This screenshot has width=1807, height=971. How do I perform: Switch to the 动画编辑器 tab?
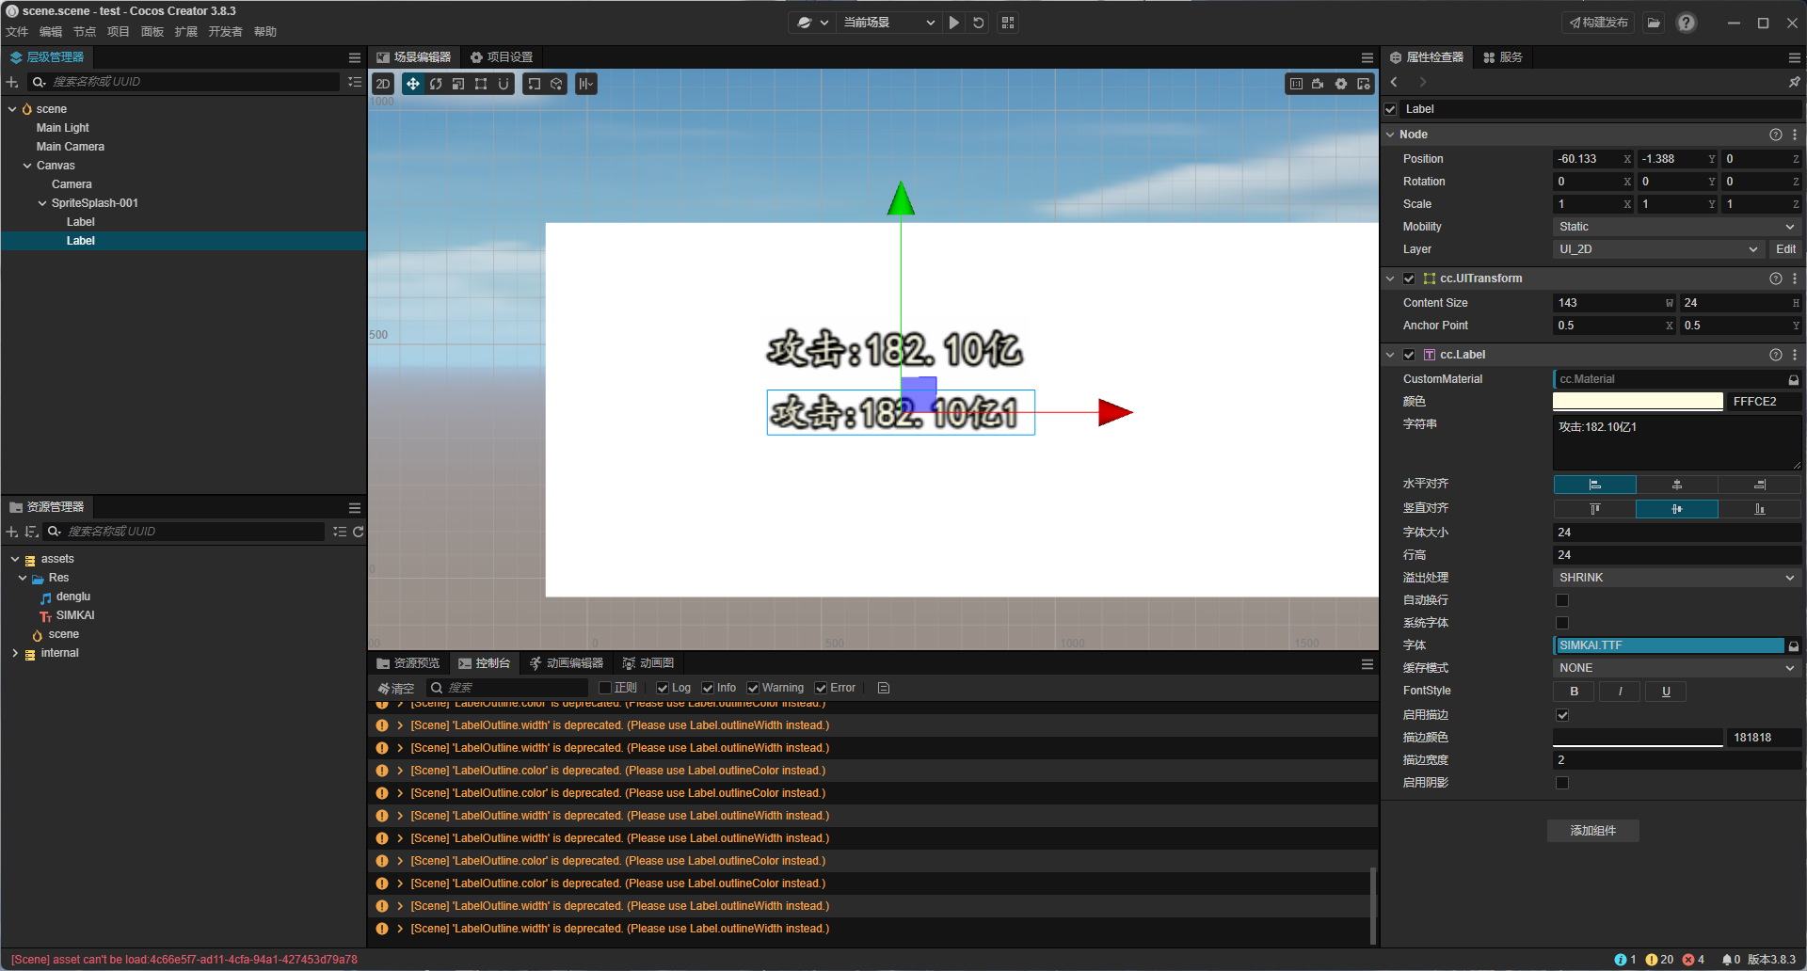click(x=567, y=663)
